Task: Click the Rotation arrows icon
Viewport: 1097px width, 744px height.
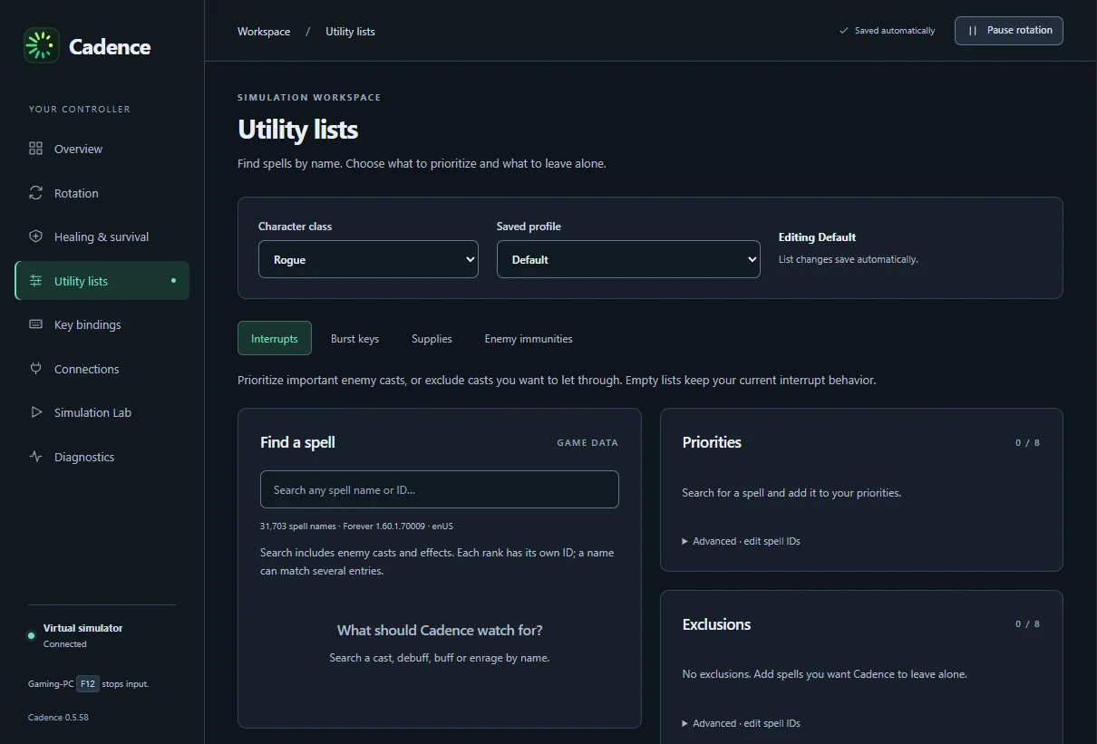Action: pyautogui.click(x=36, y=193)
